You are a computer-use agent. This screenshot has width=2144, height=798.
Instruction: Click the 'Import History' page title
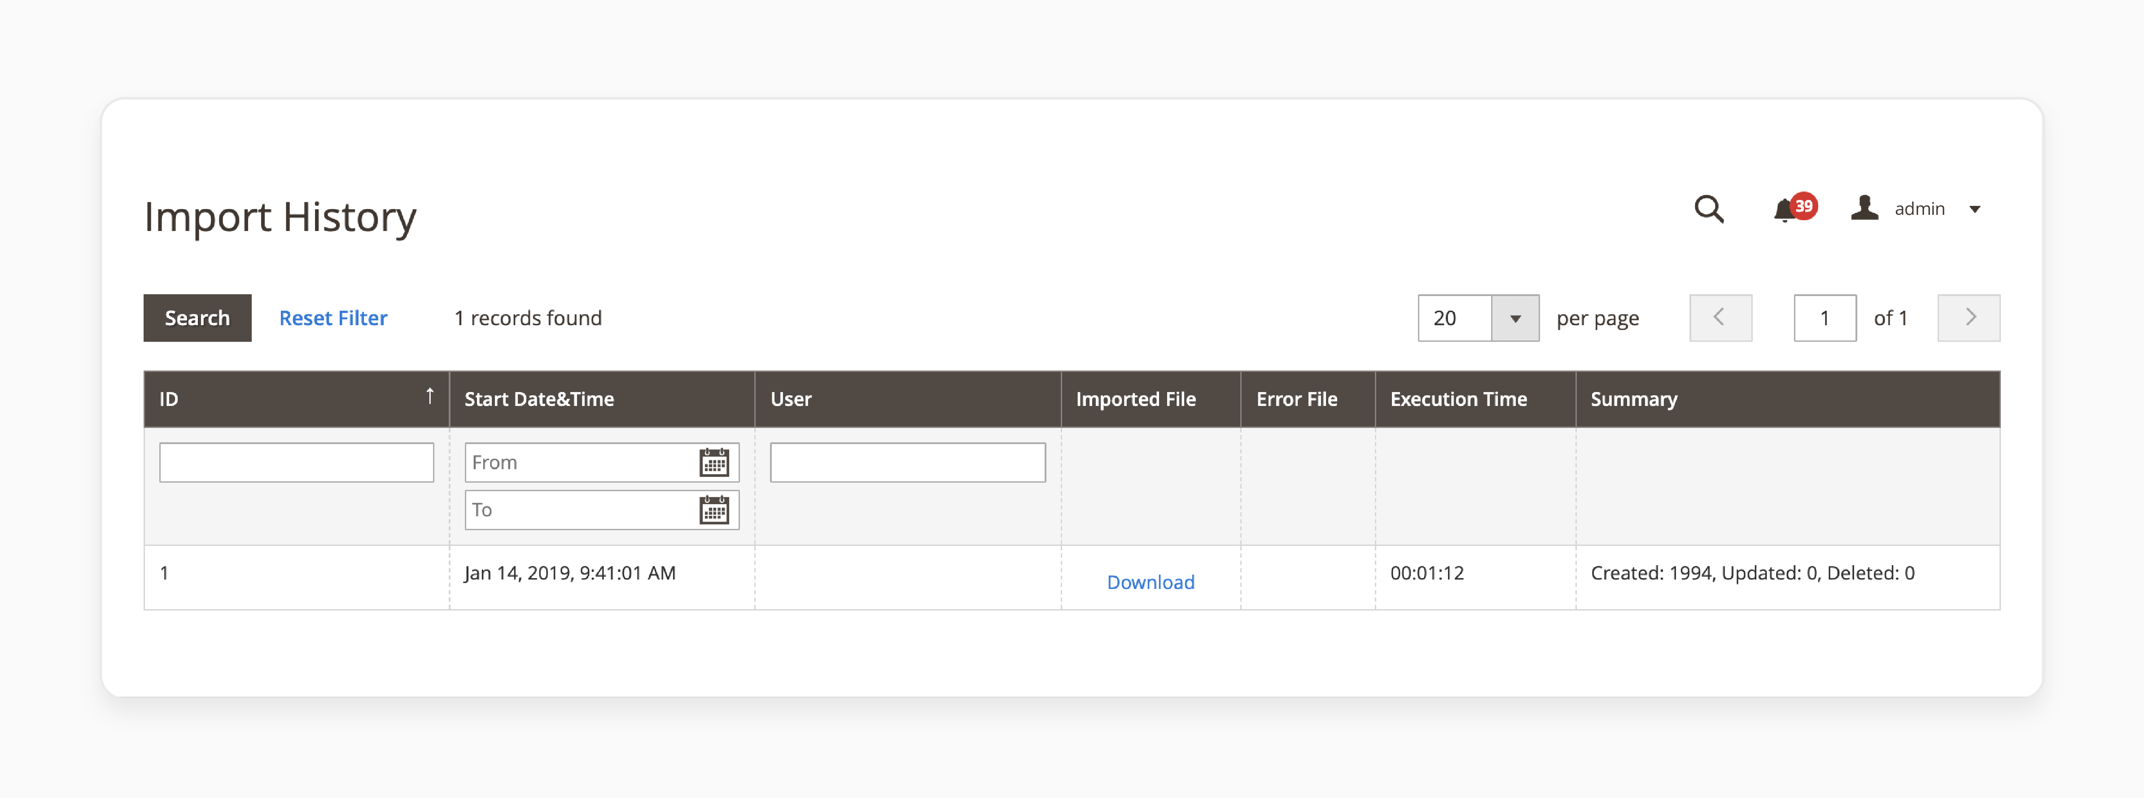click(x=280, y=217)
